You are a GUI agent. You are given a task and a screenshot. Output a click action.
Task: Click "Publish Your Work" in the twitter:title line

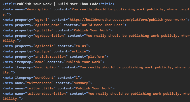(x=93, y=88)
